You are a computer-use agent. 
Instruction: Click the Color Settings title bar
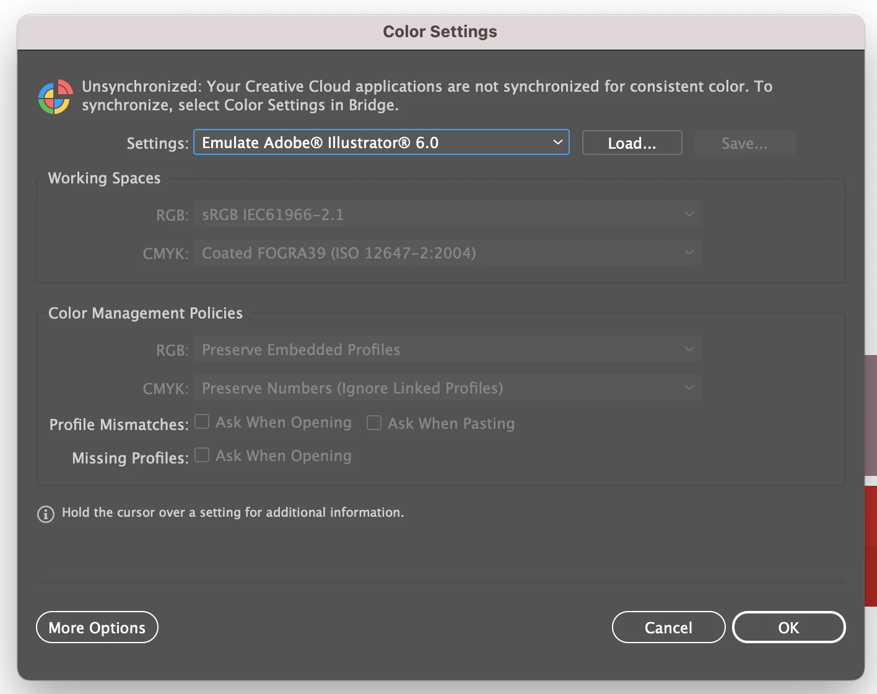440,32
